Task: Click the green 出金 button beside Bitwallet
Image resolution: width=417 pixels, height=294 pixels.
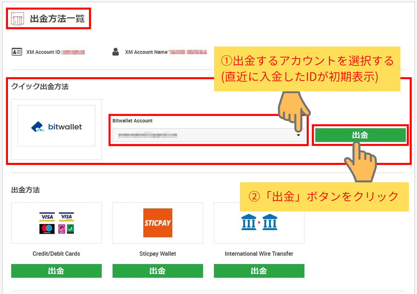Action: pyautogui.click(x=360, y=135)
